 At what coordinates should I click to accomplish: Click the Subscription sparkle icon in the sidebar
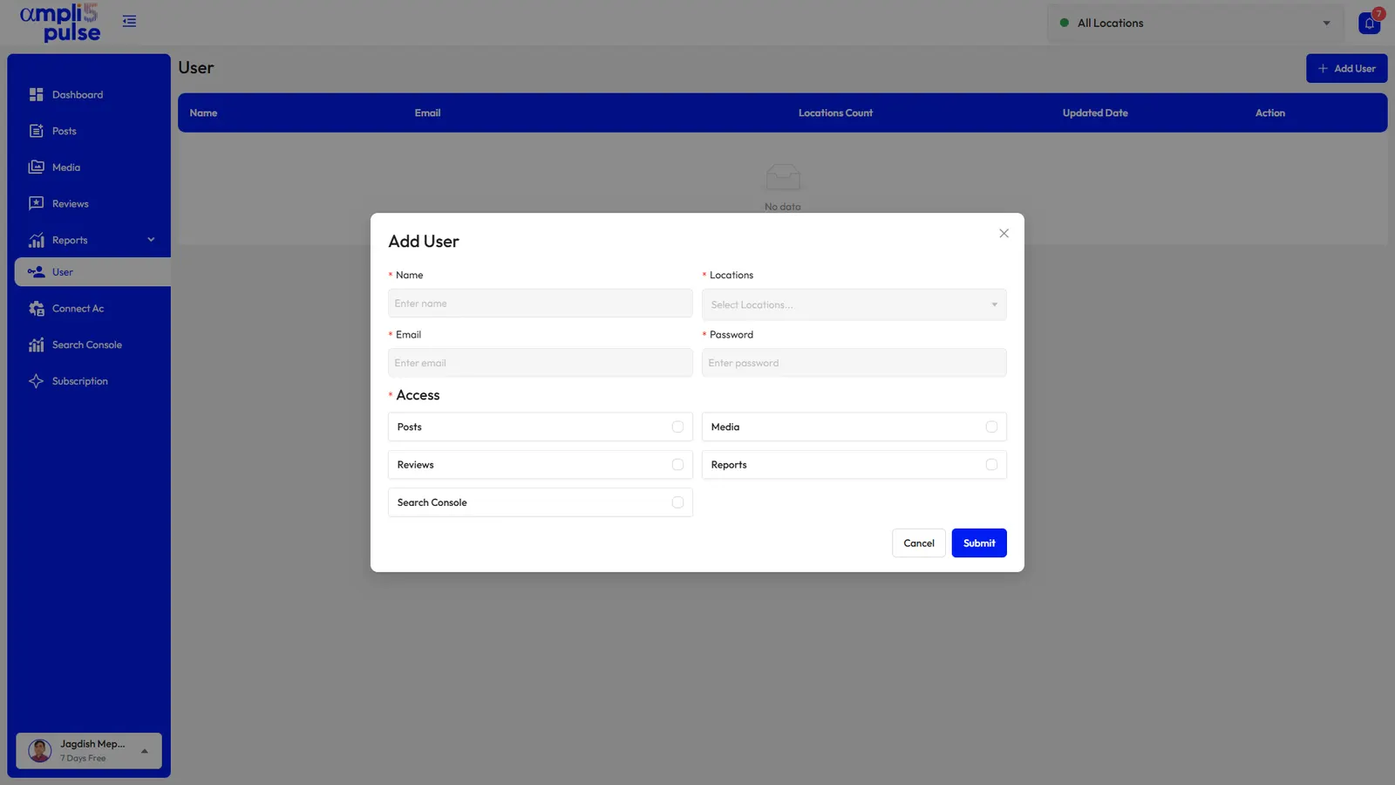click(x=36, y=381)
